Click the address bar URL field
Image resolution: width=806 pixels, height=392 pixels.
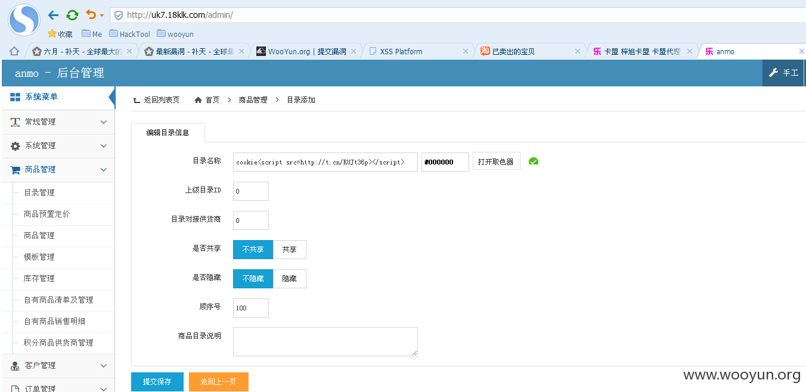pyautogui.click(x=459, y=15)
